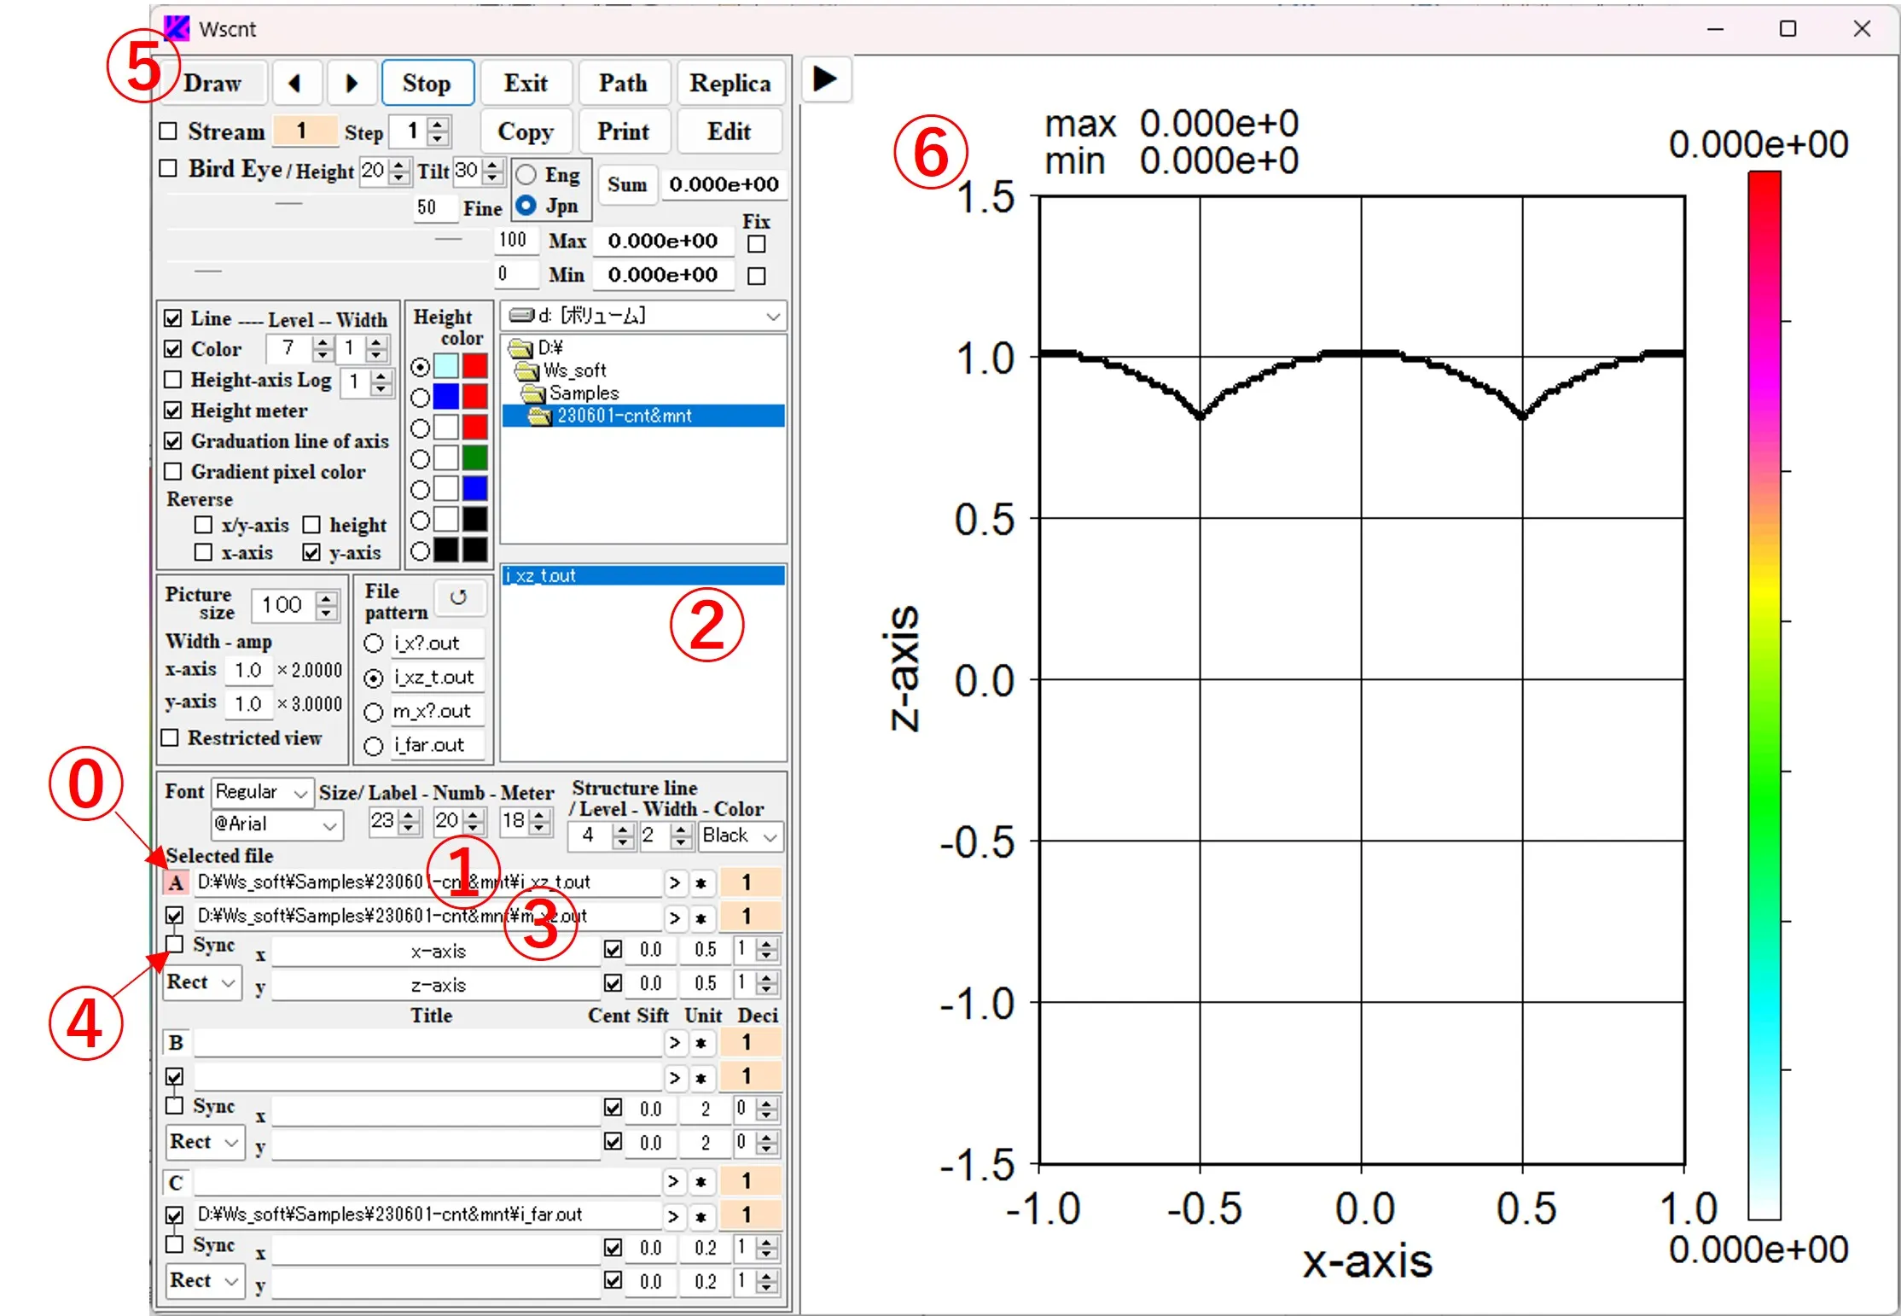This screenshot has width=1901, height=1316.
Task: Click the Stop button
Action: [427, 83]
